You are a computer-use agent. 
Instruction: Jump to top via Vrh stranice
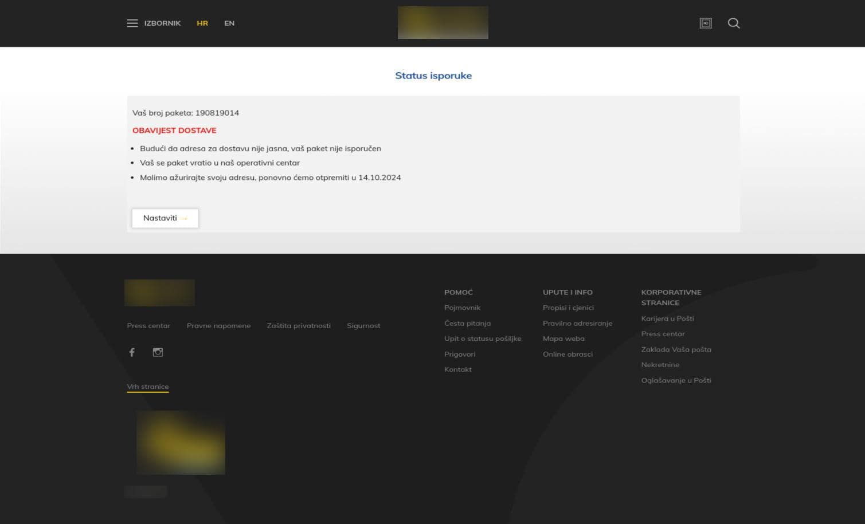[x=147, y=386]
